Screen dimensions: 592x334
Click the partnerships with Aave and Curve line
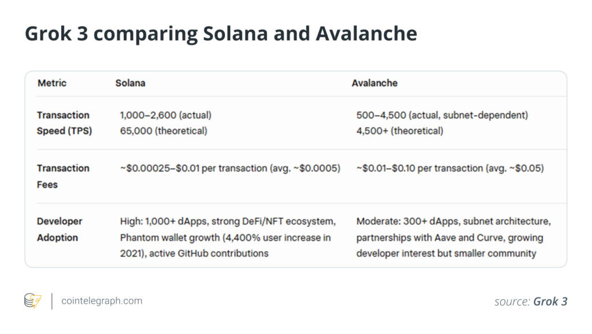450,237
